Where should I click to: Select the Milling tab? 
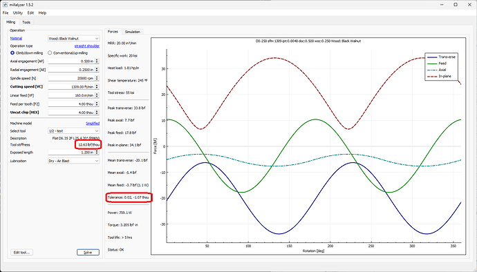[x=10, y=22]
